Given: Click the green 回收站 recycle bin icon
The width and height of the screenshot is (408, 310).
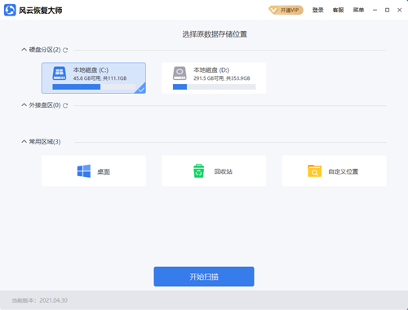Looking at the screenshot, I should 198,171.
